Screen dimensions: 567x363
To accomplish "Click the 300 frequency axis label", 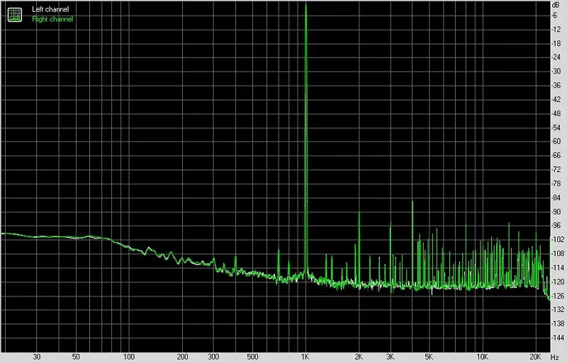I will pyautogui.click(x=213, y=357).
